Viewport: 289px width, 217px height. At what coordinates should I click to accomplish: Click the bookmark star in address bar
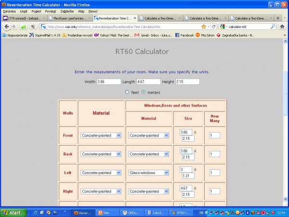pos(204,27)
